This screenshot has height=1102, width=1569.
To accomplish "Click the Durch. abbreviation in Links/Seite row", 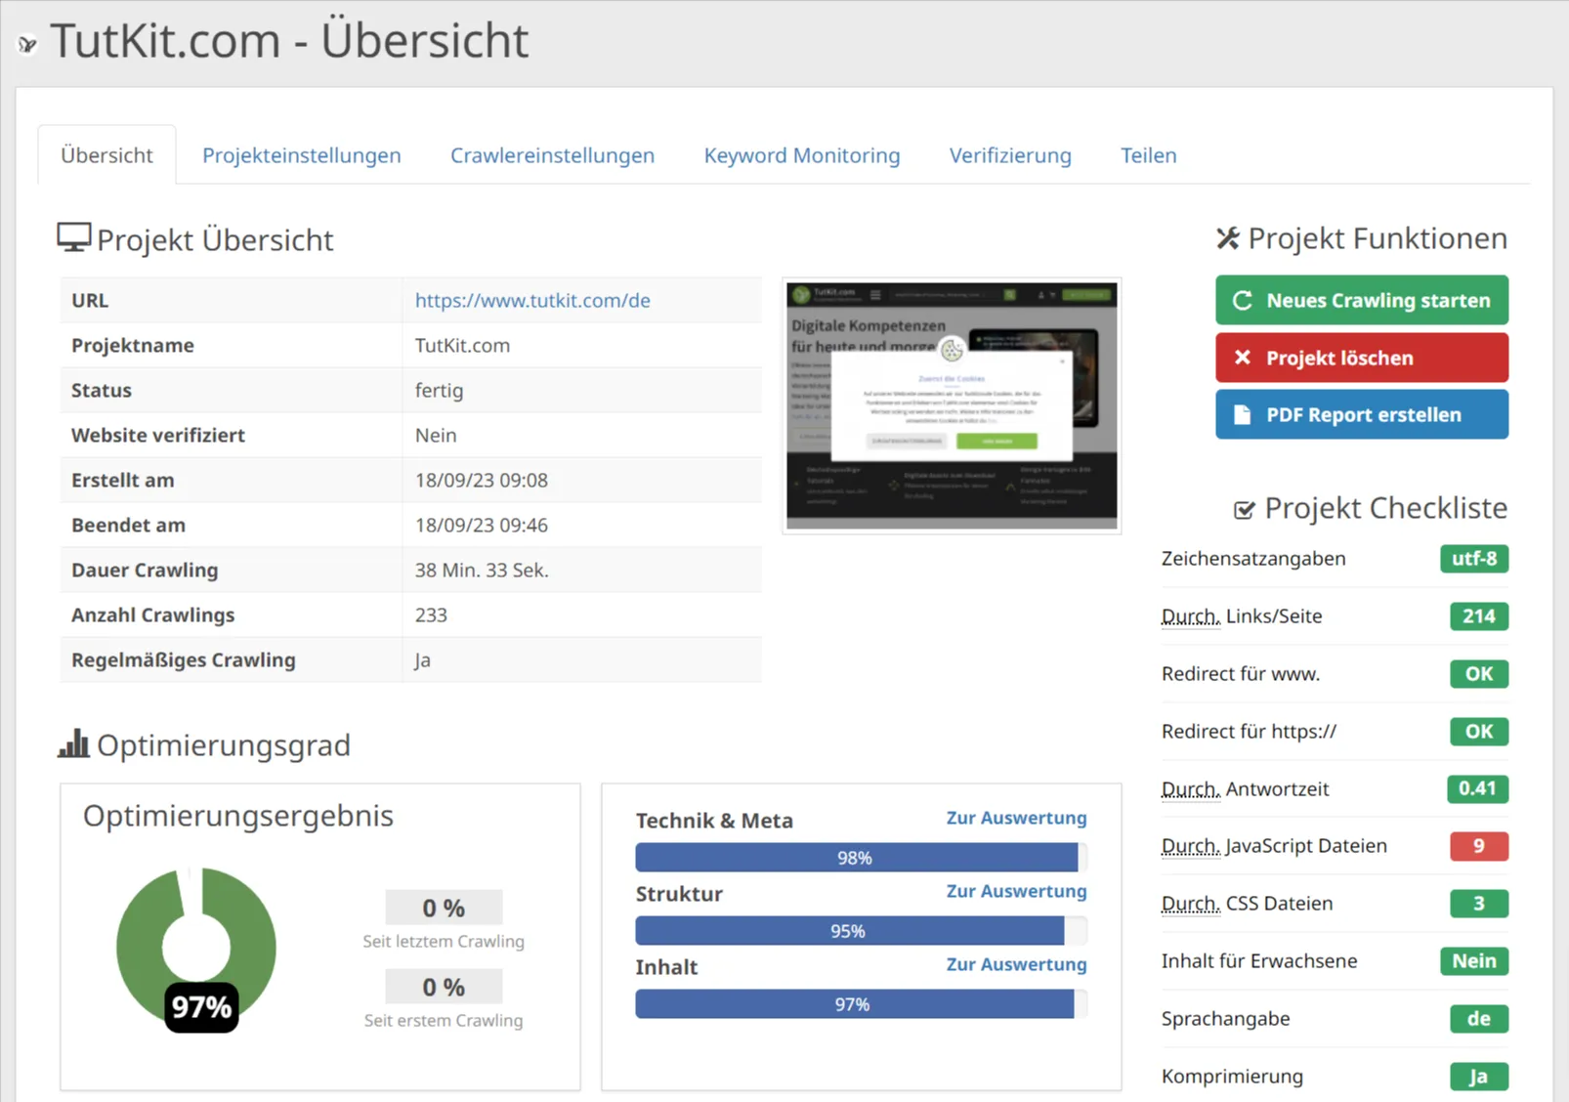I will [x=1191, y=616].
